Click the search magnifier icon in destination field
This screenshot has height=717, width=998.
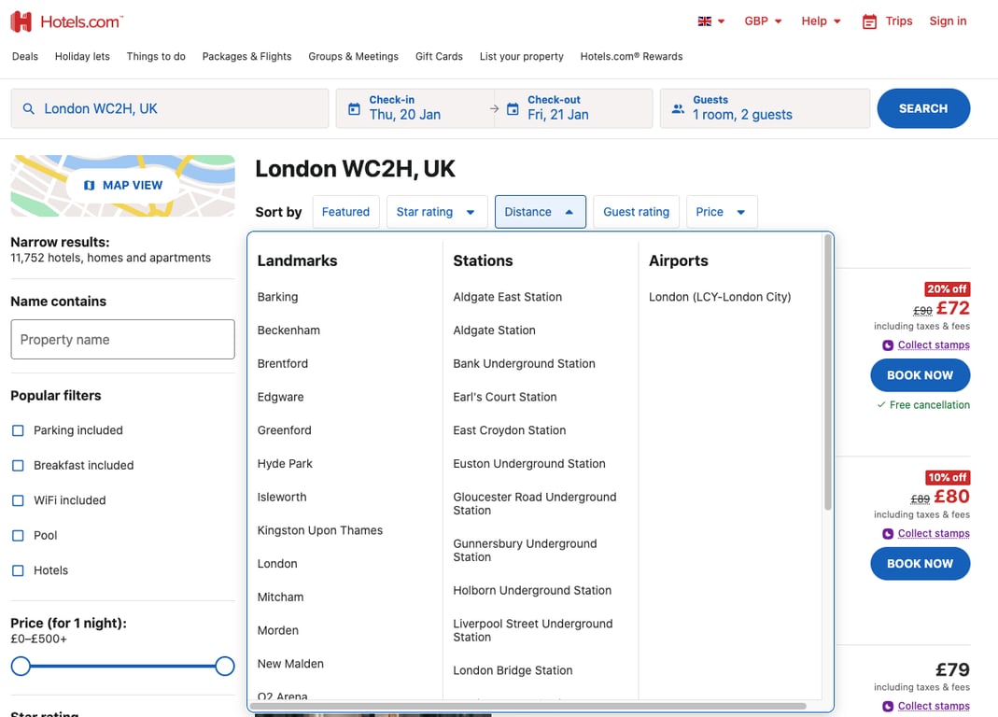(29, 109)
